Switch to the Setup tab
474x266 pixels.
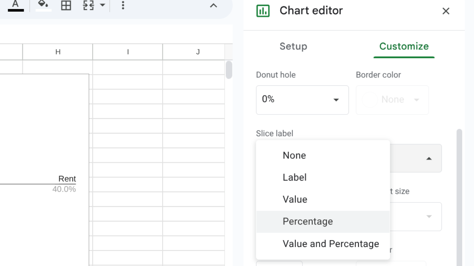(x=293, y=46)
